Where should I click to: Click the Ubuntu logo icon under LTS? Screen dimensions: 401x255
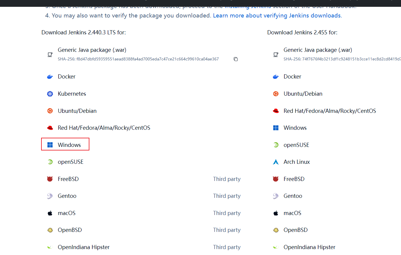pos(50,111)
